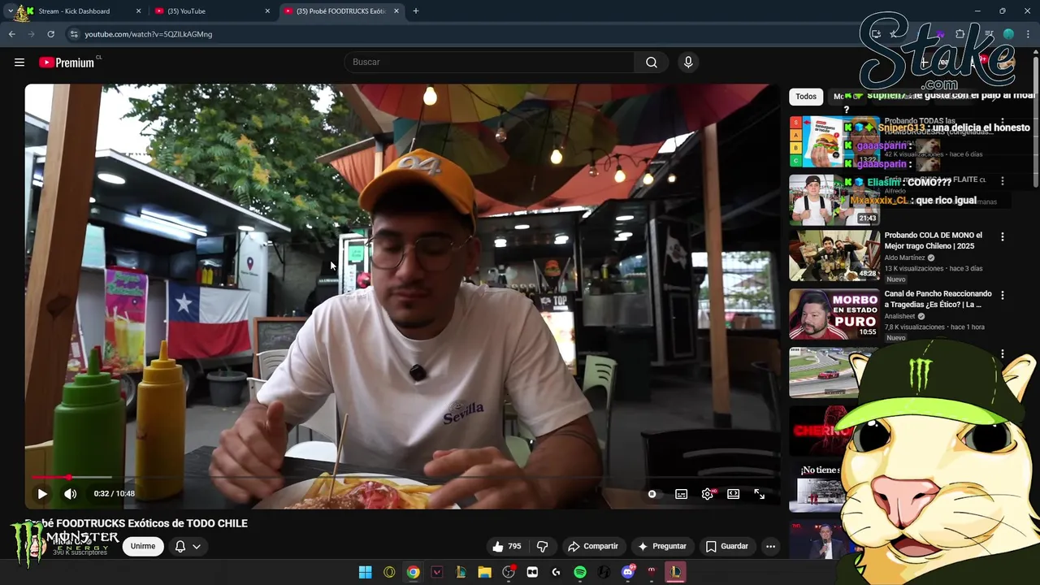Open Spotify from the taskbar
This screenshot has width=1040, height=585.
tap(579, 572)
